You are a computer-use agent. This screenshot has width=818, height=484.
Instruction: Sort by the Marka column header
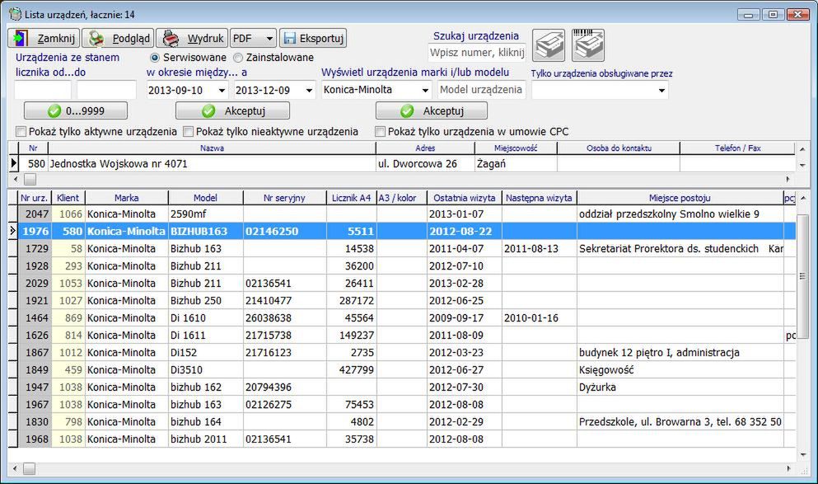tap(126, 198)
